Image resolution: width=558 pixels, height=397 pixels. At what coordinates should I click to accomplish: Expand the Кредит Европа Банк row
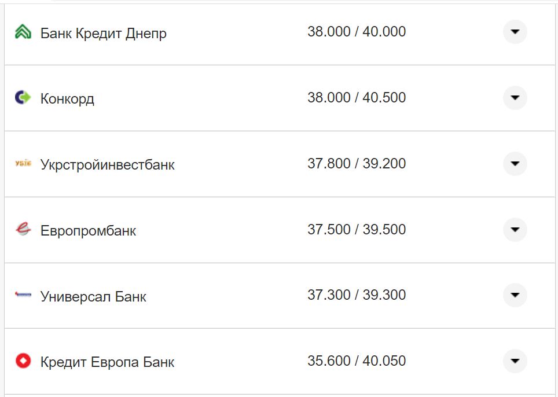pyautogui.click(x=515, y=361)
